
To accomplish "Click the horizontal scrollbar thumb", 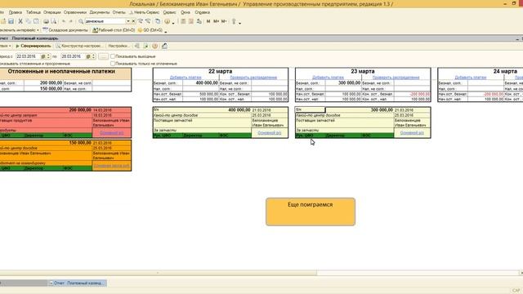I will [x=158, y=273].
